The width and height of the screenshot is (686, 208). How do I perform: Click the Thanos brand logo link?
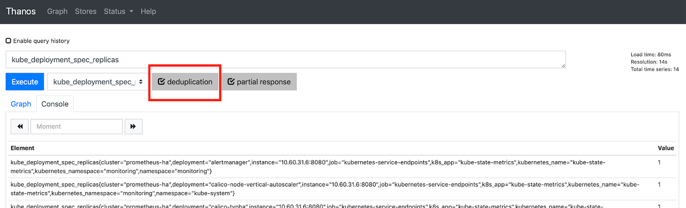[x=21, y=11]
